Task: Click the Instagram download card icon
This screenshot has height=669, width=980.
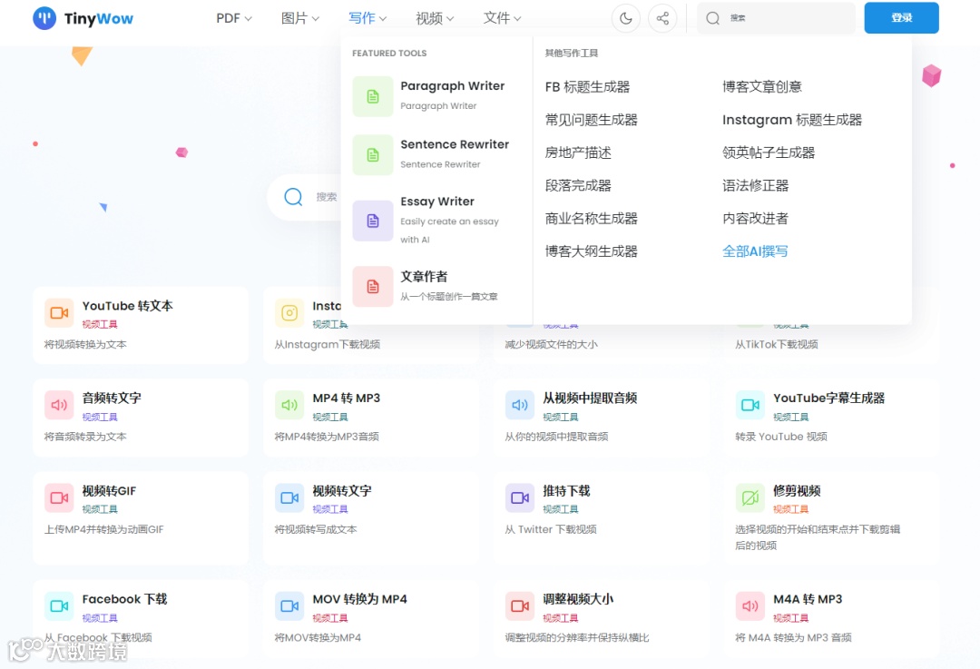Action: 289,312
